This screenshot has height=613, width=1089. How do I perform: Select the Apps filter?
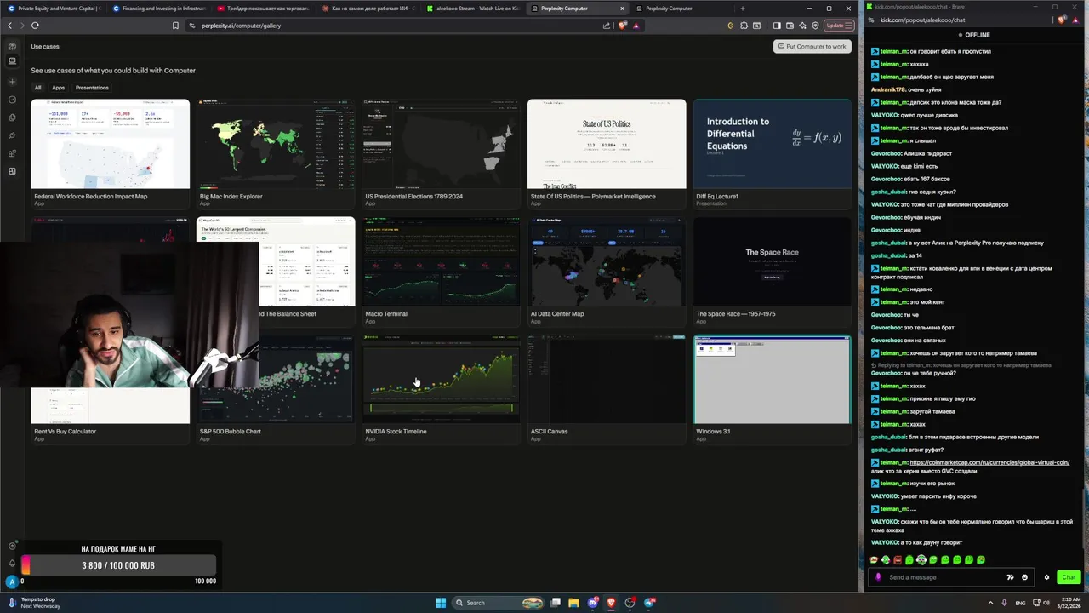(58, 88)
